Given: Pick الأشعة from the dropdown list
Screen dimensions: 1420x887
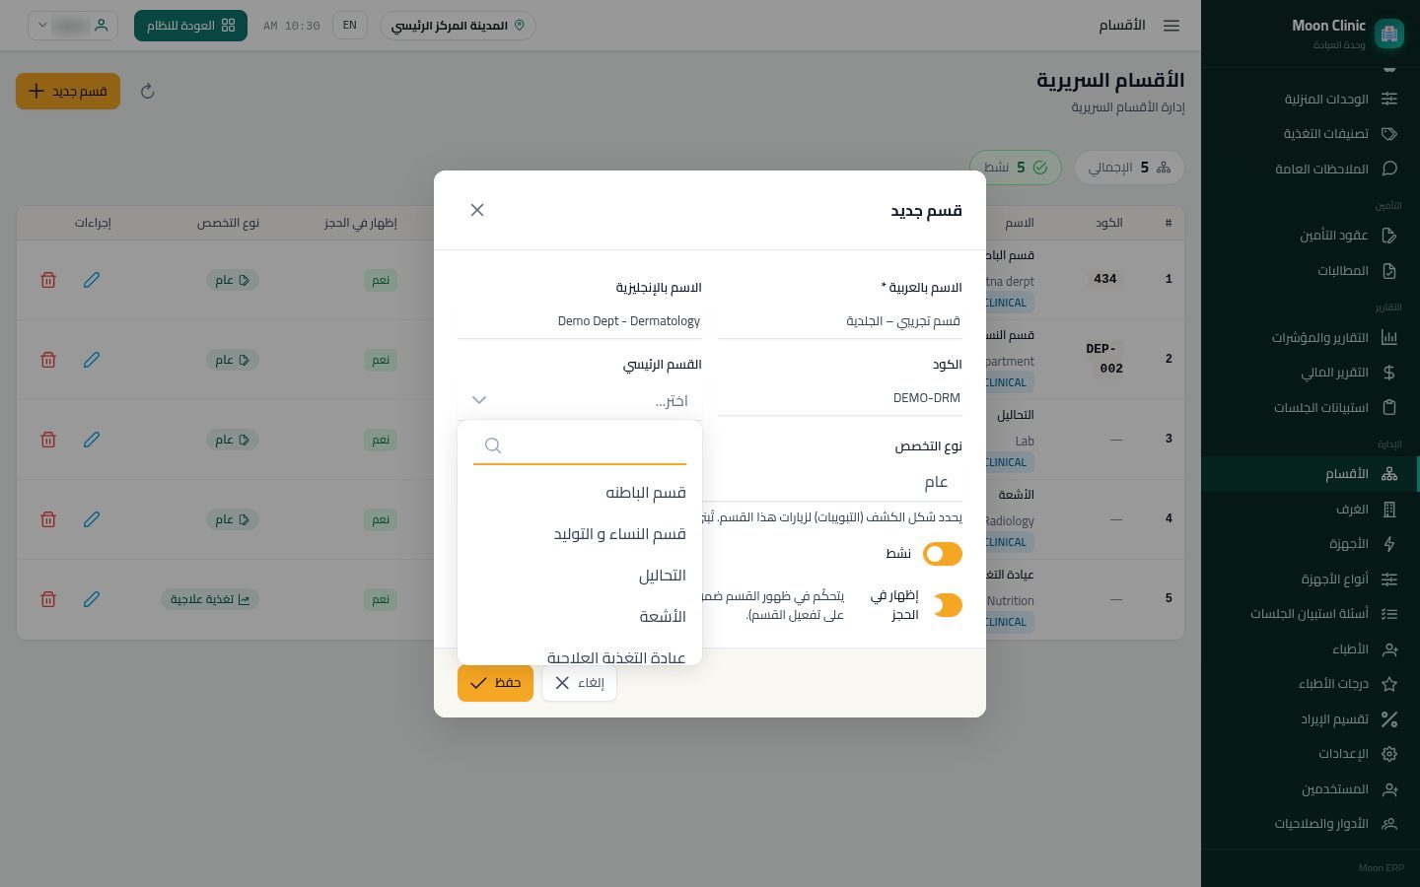Looking at the screenshot, I should click(x=580, y=617).
